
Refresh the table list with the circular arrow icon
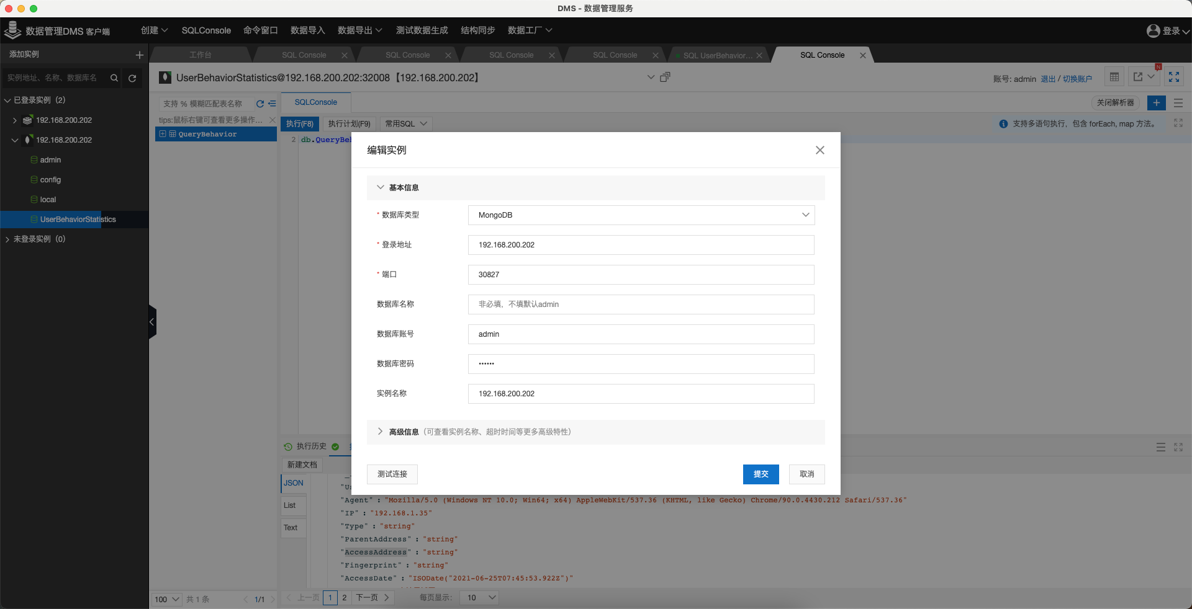[259, 104]
